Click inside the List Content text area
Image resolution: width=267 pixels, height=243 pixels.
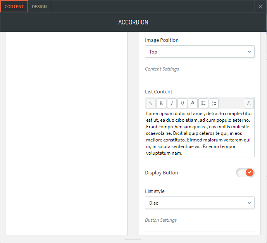200,133
